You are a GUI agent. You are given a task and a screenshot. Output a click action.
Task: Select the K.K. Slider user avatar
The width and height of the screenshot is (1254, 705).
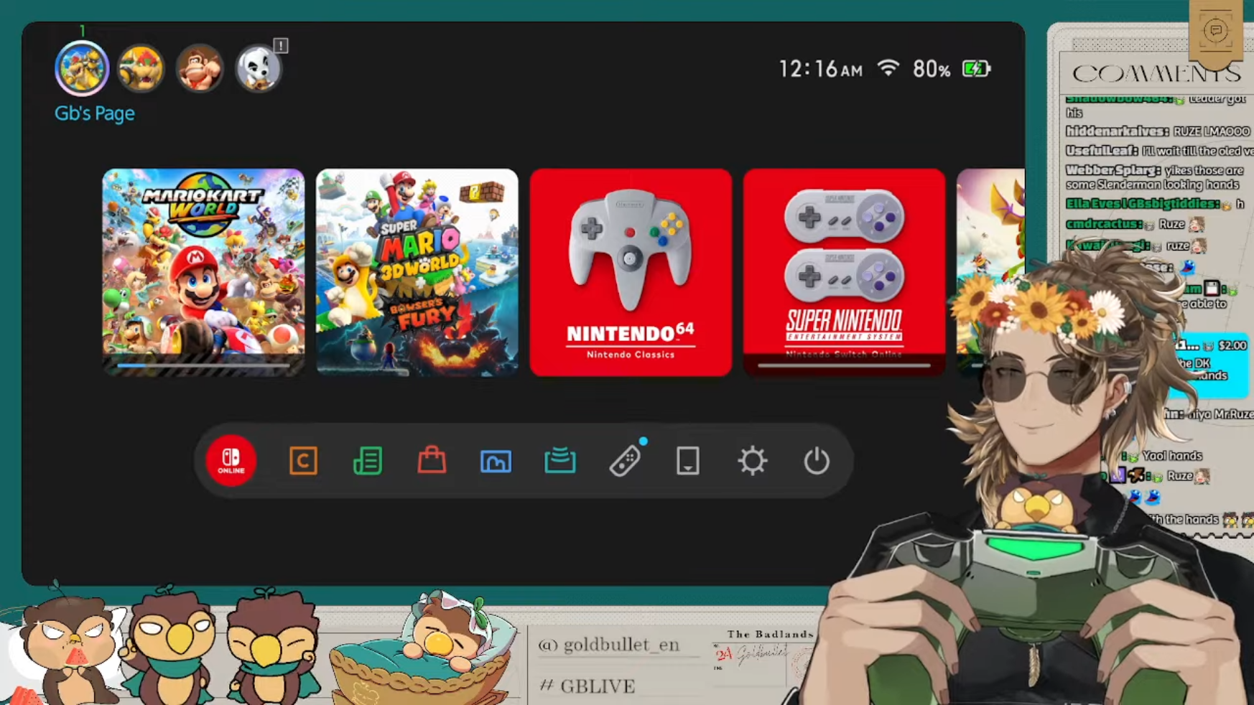point(259,69)
